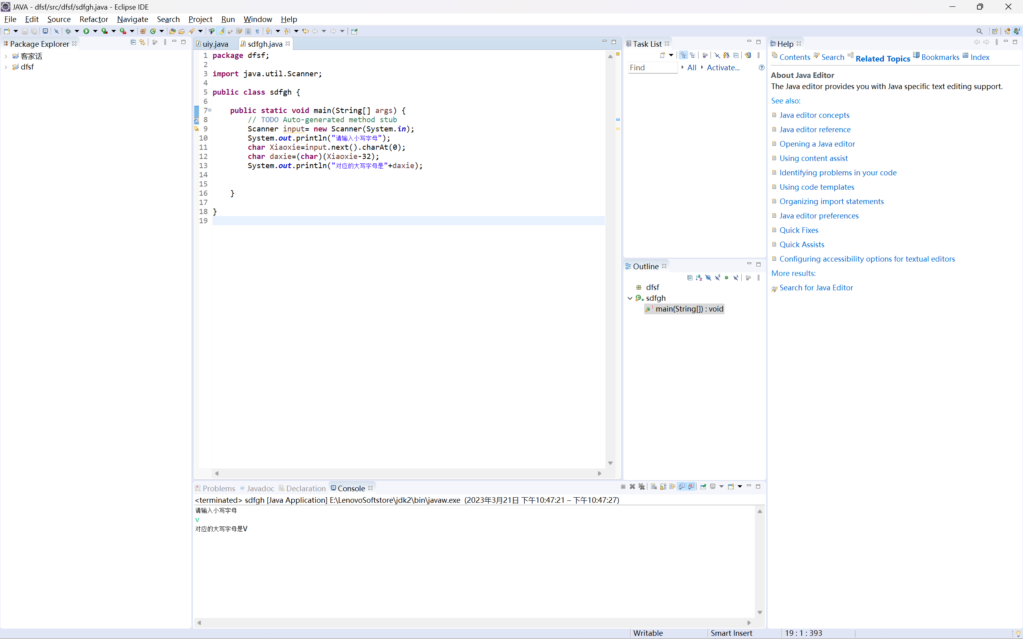Toggle Scroll Lock in the Console toolbar
The image size is (1023, 639).
pyautogui.click(x=663, y=486)
